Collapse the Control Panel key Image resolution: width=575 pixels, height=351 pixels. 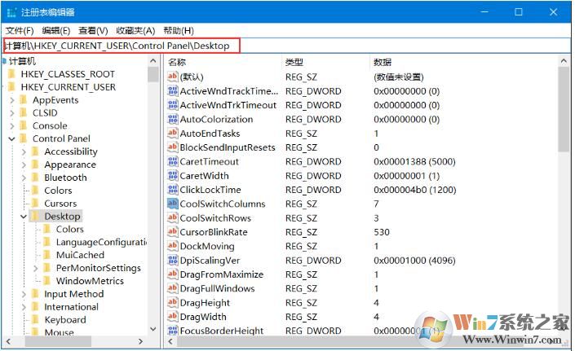(11, 139)
